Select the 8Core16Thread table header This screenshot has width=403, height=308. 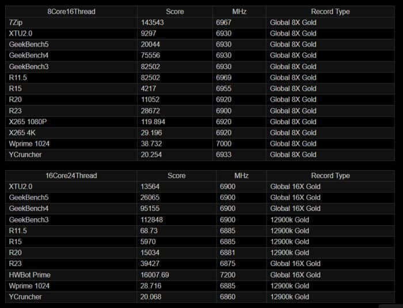pyautogui.click(x=71, y=11)
